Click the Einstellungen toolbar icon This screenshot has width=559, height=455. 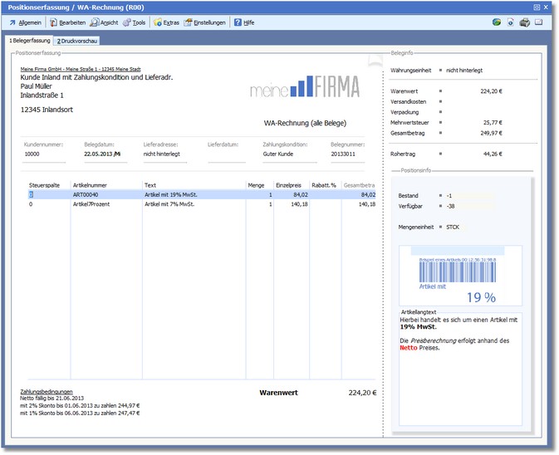(189, 22)
